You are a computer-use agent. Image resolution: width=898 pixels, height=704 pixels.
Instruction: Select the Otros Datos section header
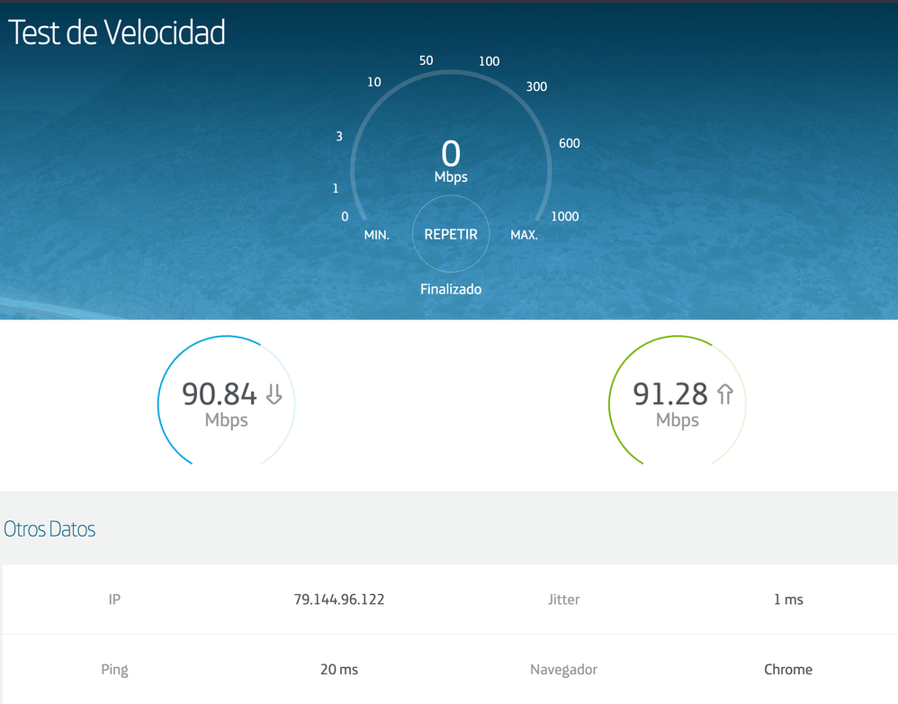48,529
